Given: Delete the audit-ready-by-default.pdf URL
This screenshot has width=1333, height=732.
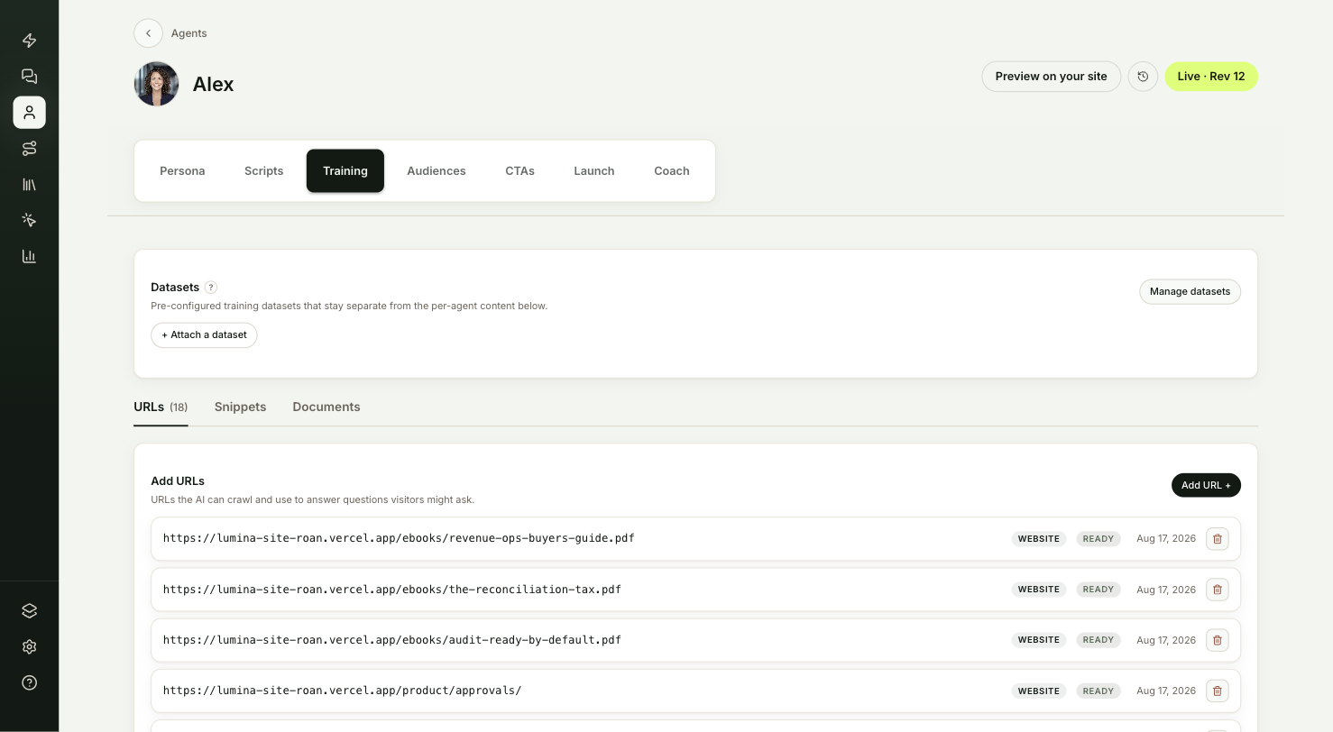Looking at the screenshot, I should 1218,640.
